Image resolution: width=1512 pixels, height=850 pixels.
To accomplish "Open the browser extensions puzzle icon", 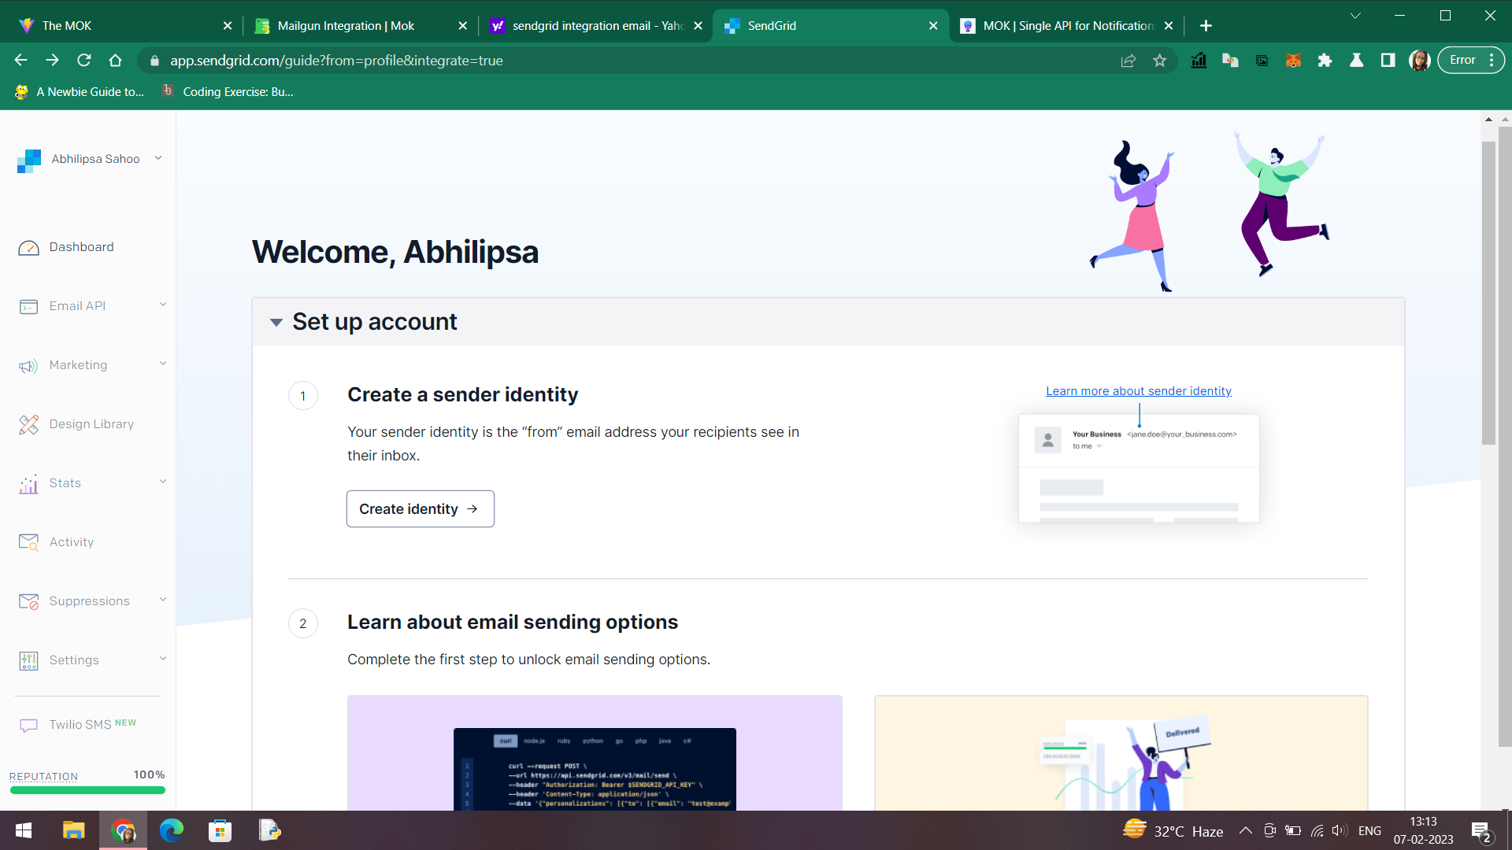I will (x=1325, y=61).
